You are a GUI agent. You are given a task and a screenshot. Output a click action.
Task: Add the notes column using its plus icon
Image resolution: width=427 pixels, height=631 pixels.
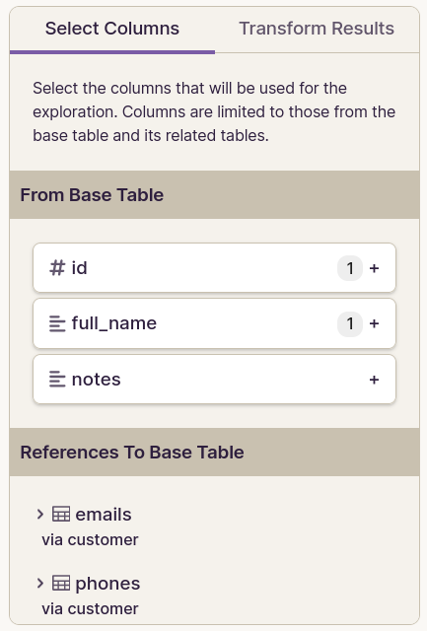(x=374, y=380)
